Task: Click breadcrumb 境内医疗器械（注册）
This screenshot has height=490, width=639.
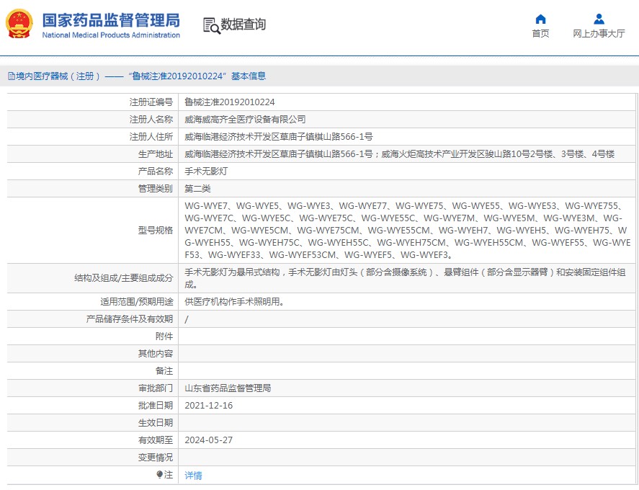Action: (x=58, y=76)
